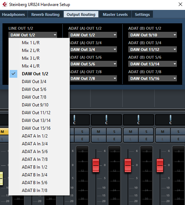The width and height of the screenshot is (185, 205).
Task: Toggle the yellow highlighted M mute button
Action: 4,131
